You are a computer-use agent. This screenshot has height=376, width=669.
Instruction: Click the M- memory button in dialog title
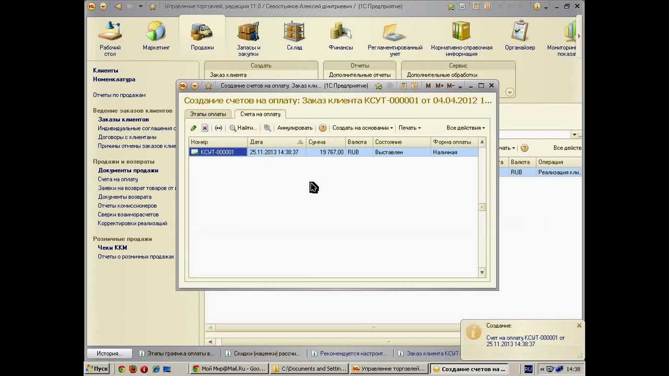point(451,86)
